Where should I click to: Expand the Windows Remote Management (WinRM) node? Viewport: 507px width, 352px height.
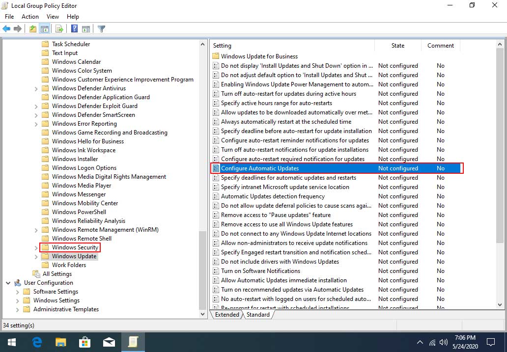(36, 230)
